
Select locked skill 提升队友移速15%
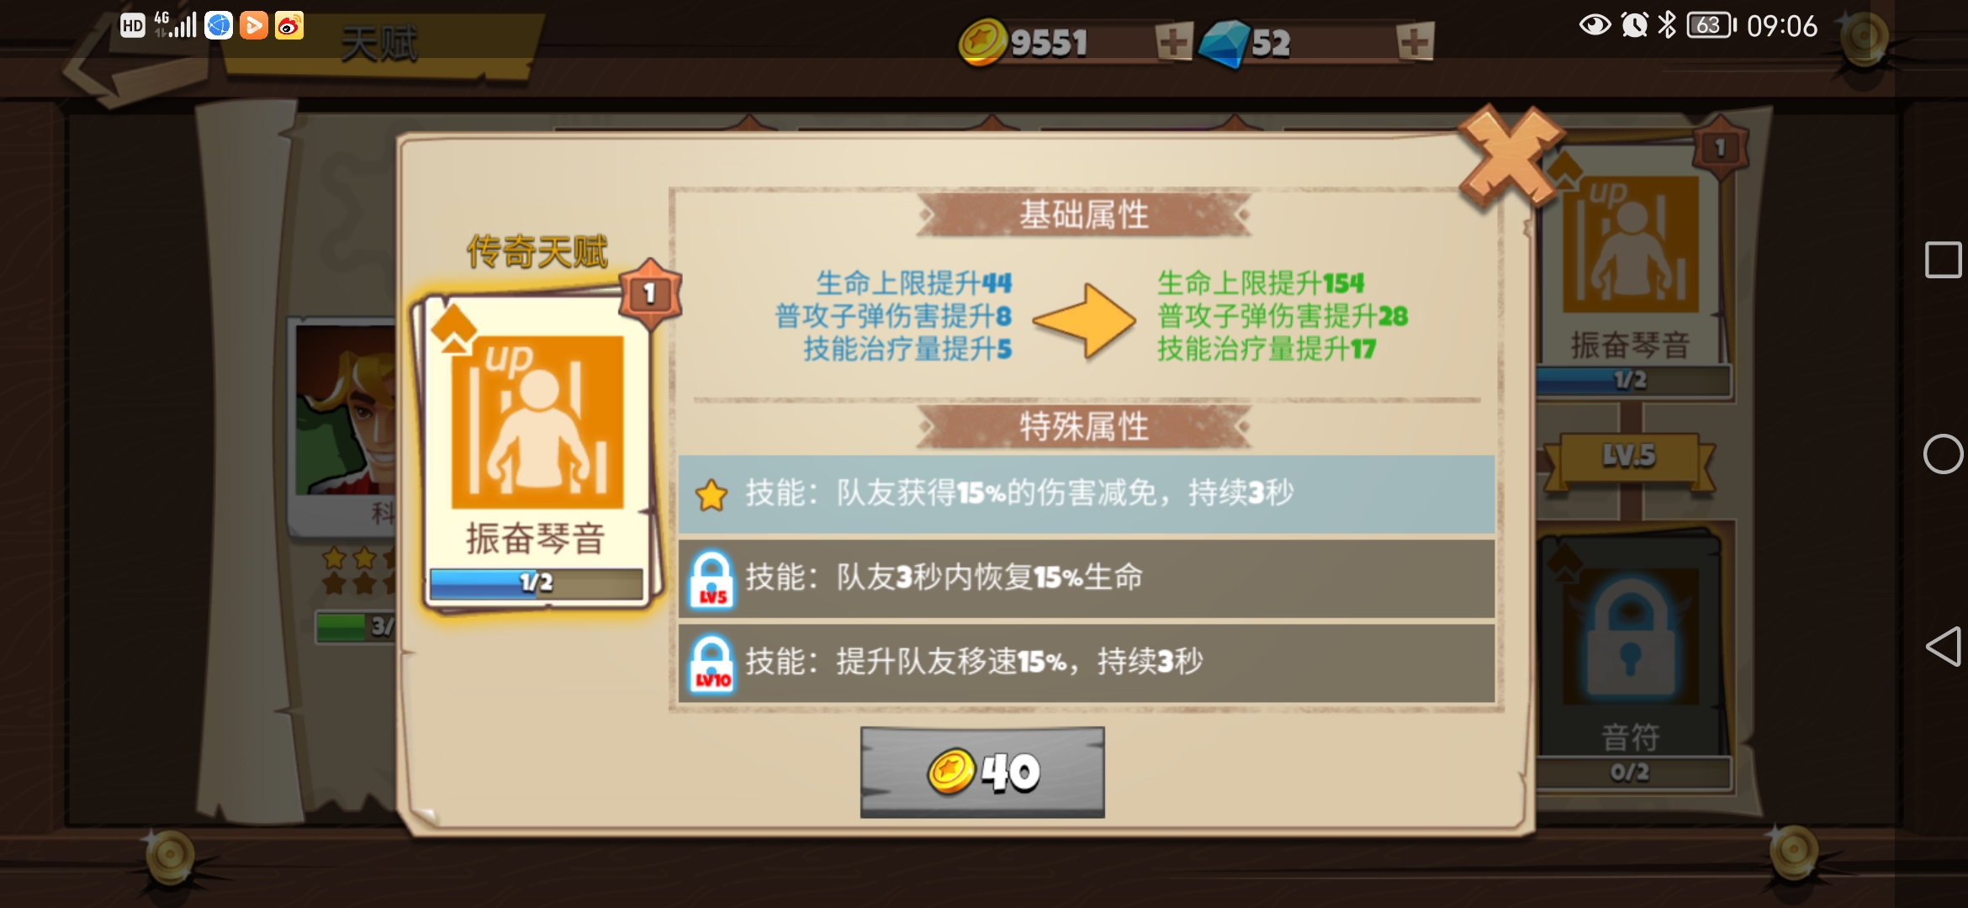(x=1086, y=663)
